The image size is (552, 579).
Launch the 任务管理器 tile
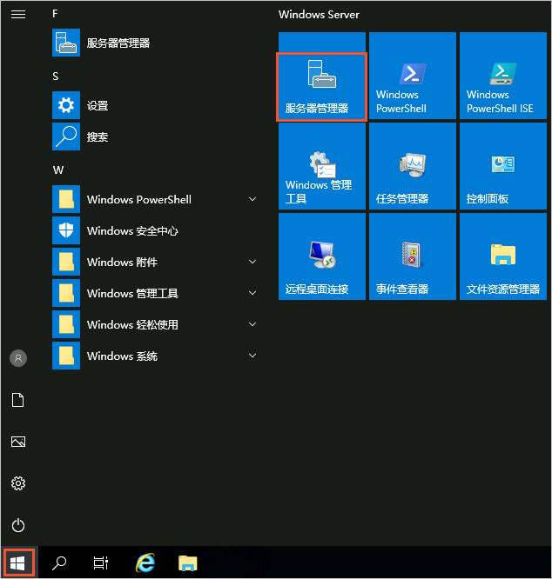point(412,166)
